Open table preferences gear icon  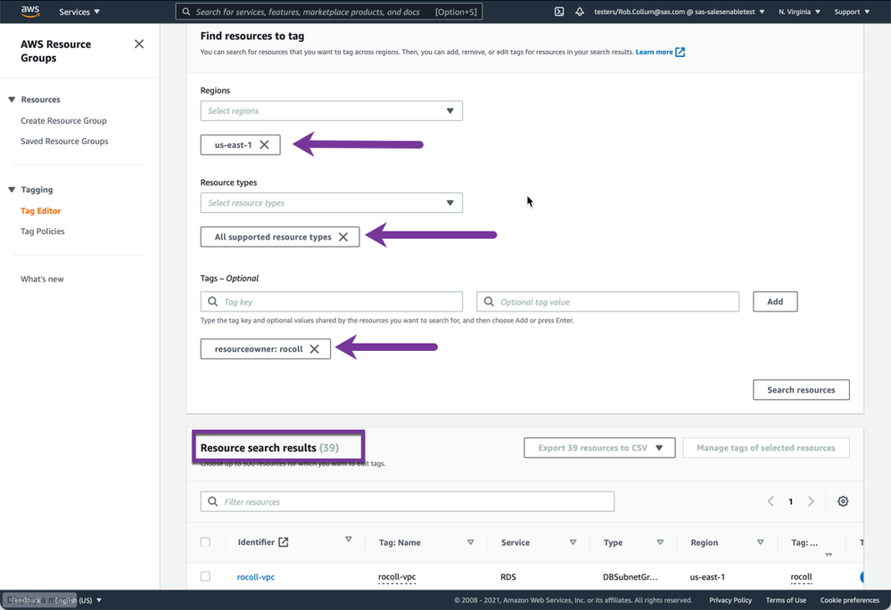[843, 501]
